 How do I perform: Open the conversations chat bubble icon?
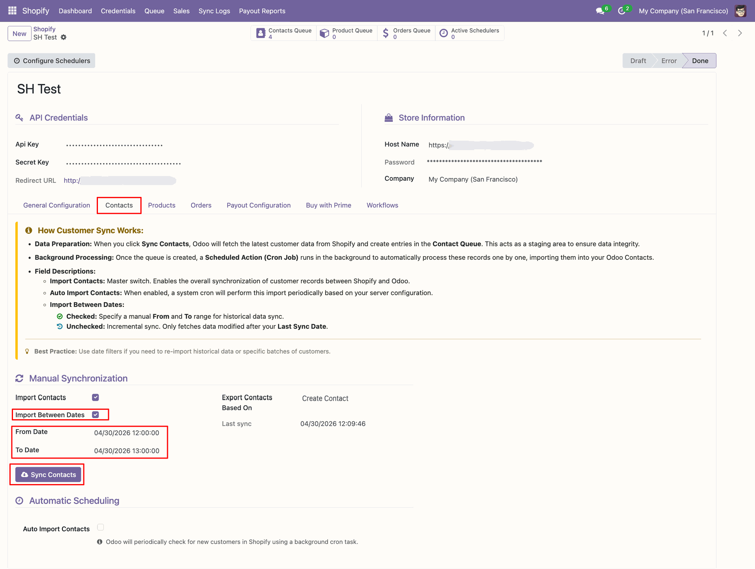coord(600,11)
